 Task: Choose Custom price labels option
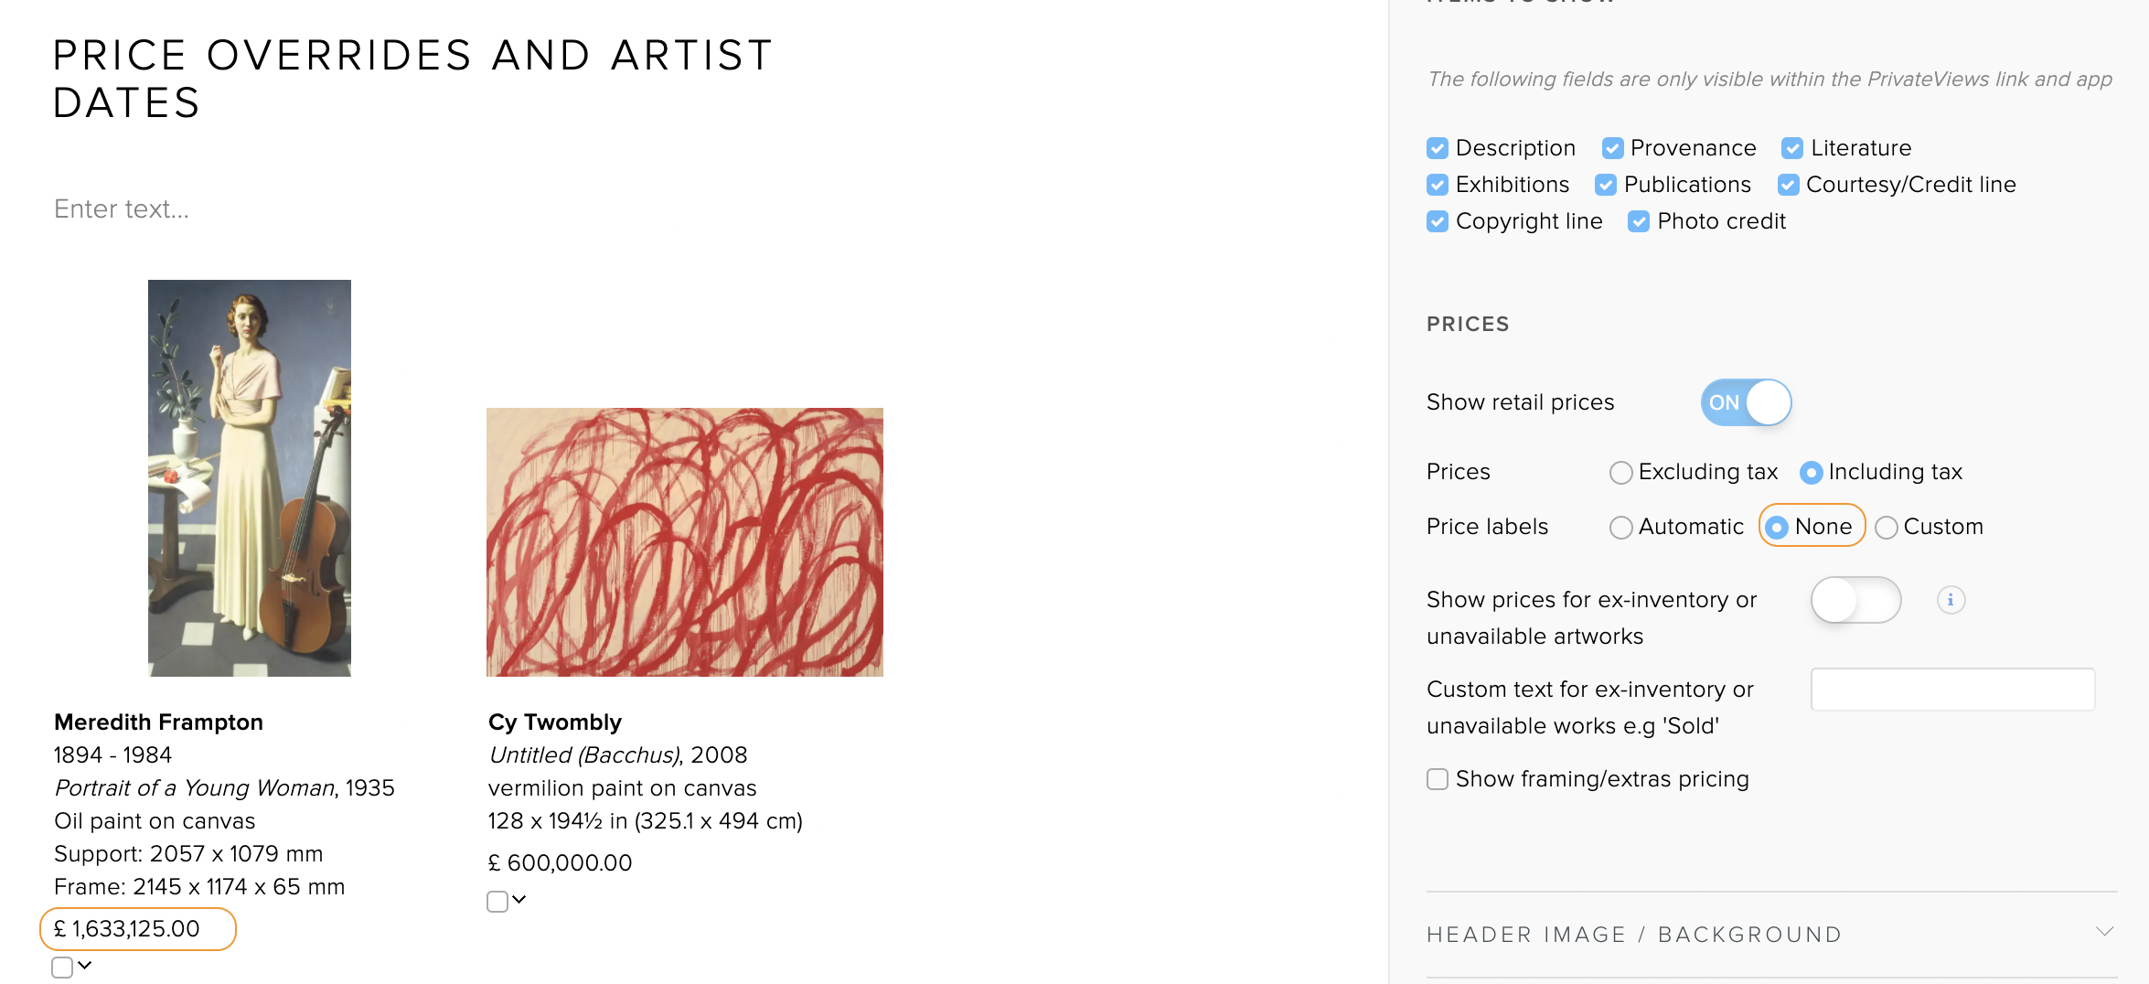coord(1886,528)
